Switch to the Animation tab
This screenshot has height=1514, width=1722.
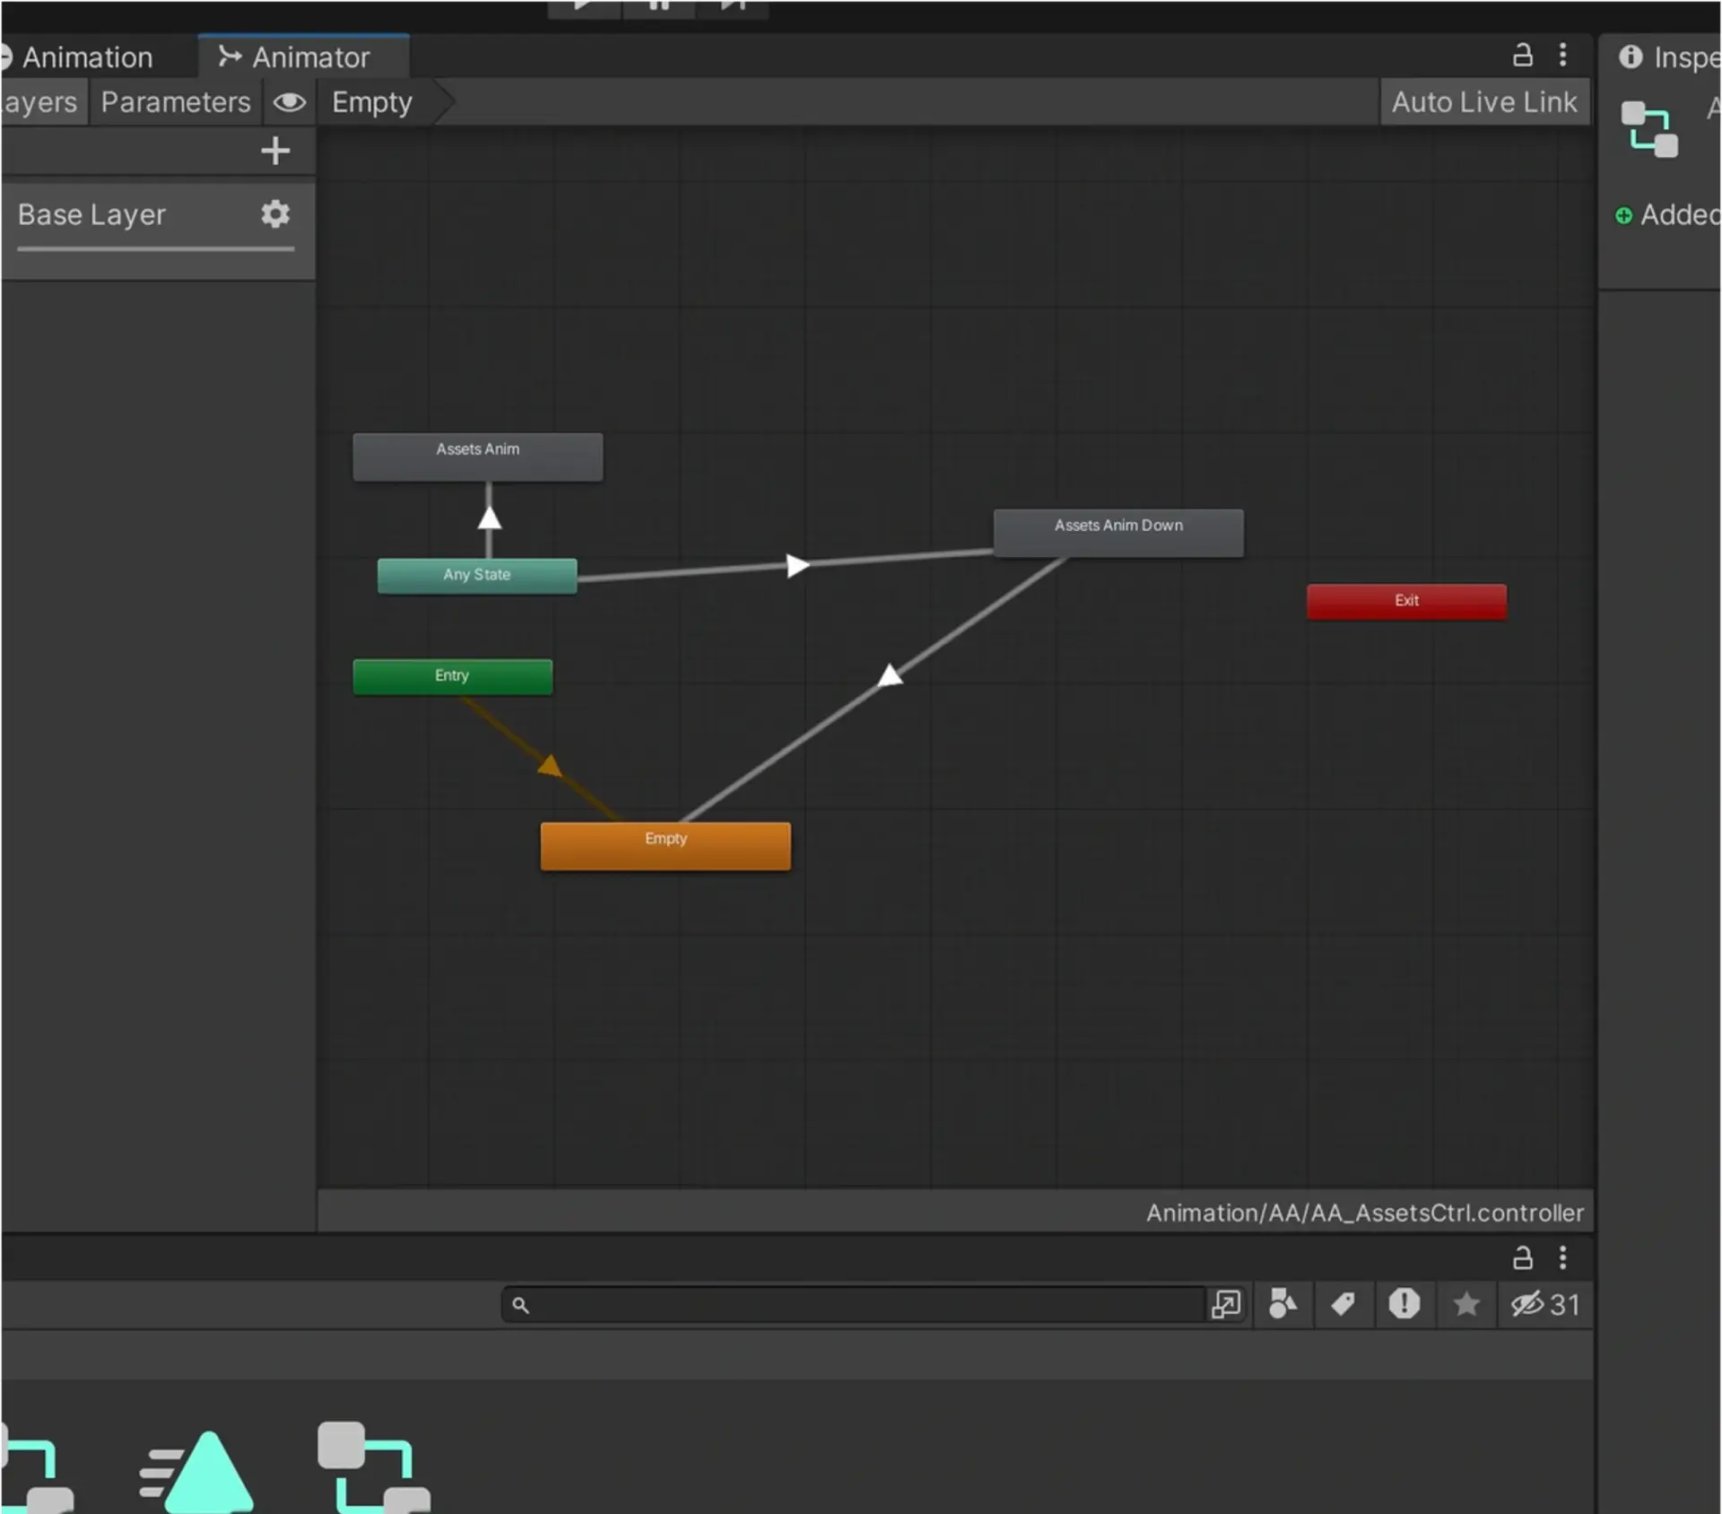coord(87,57)
